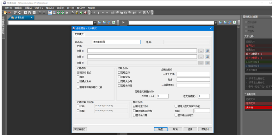
Task: Open file folder icon for right pane
Action: pyautogui.click(x=220, y=22)
